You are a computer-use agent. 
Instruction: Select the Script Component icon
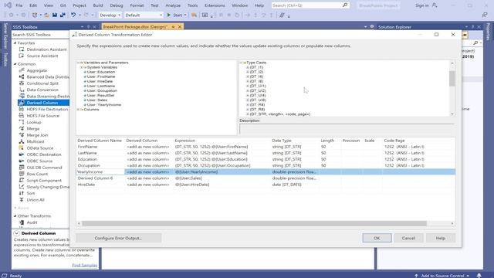point(22,180)
